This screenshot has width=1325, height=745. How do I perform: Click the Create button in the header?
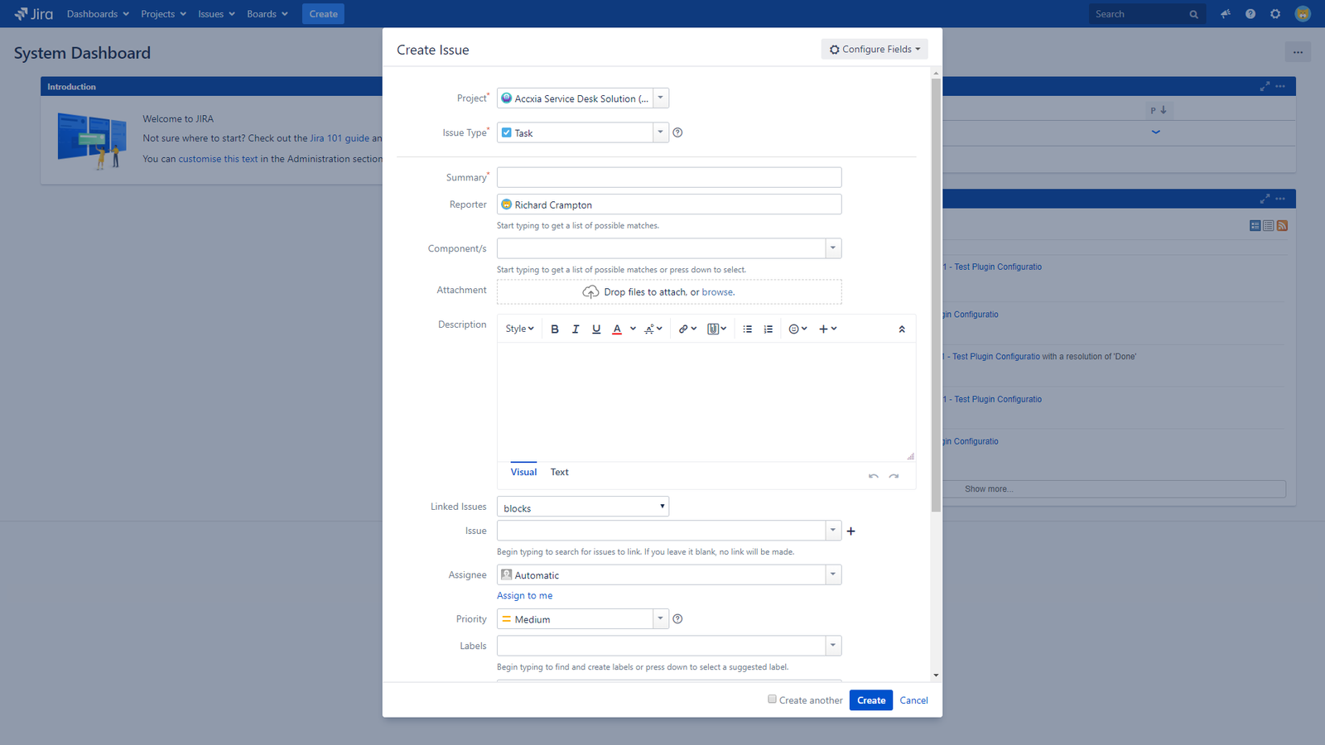(323, 14)
